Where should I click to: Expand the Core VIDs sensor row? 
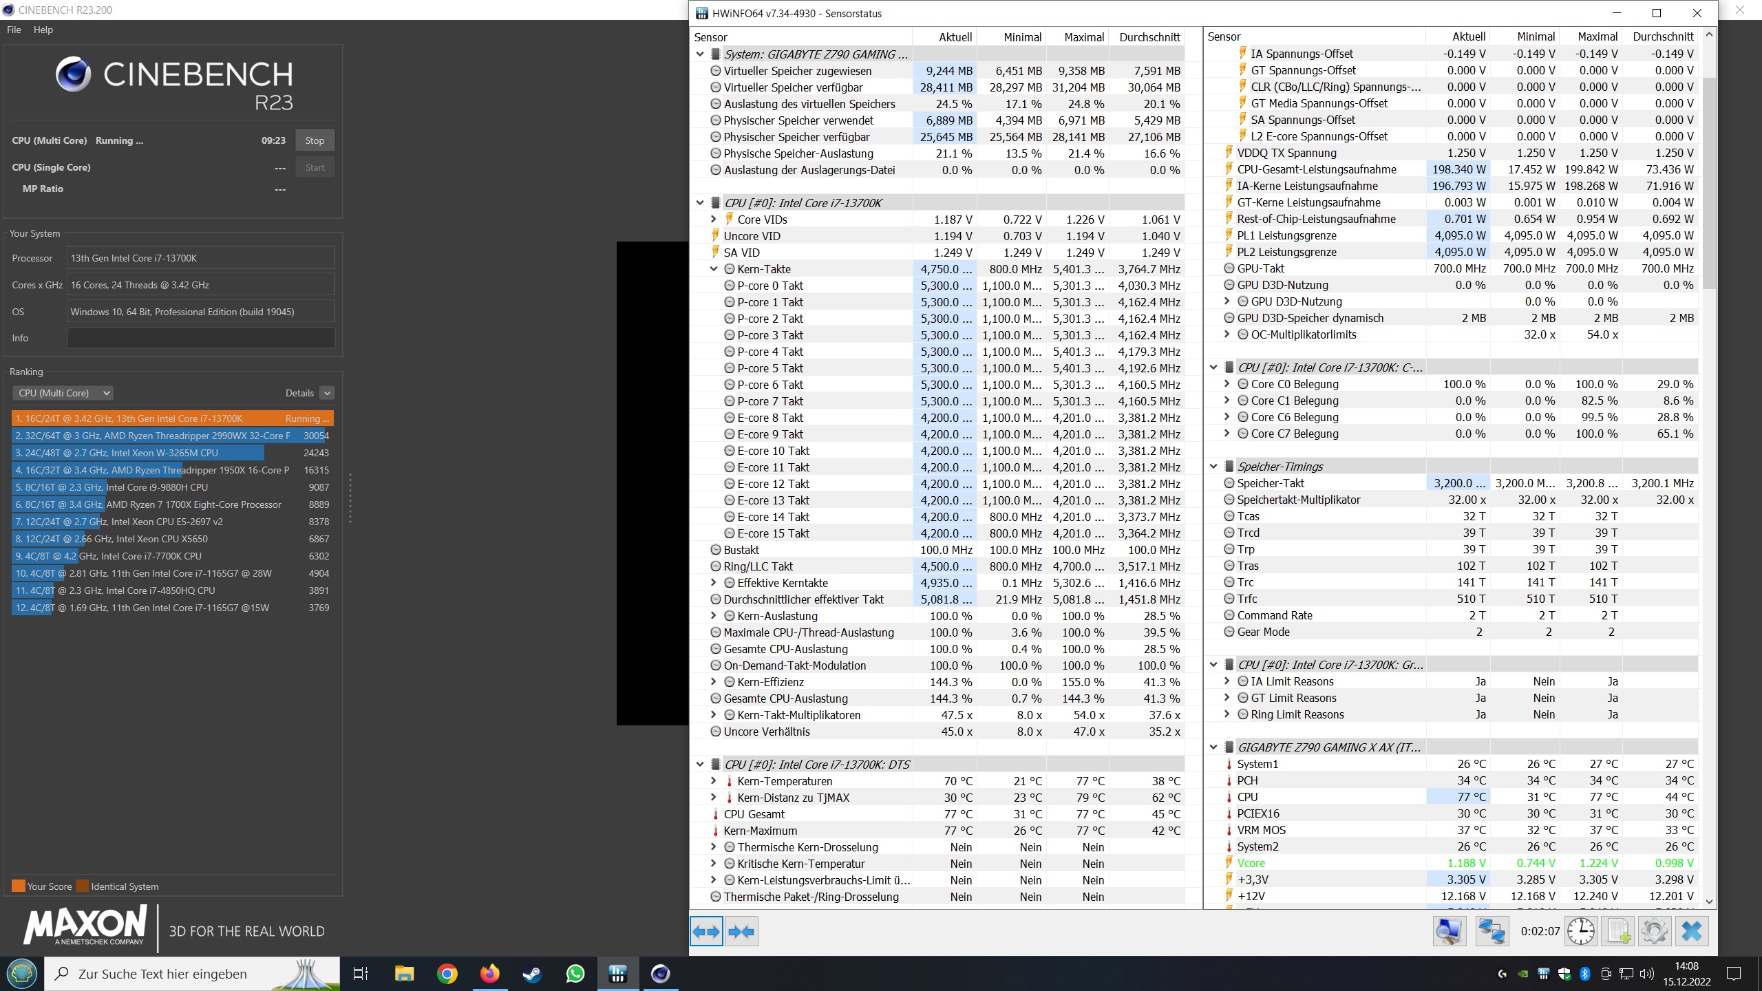pyautogui.click(x=714, y=220)
